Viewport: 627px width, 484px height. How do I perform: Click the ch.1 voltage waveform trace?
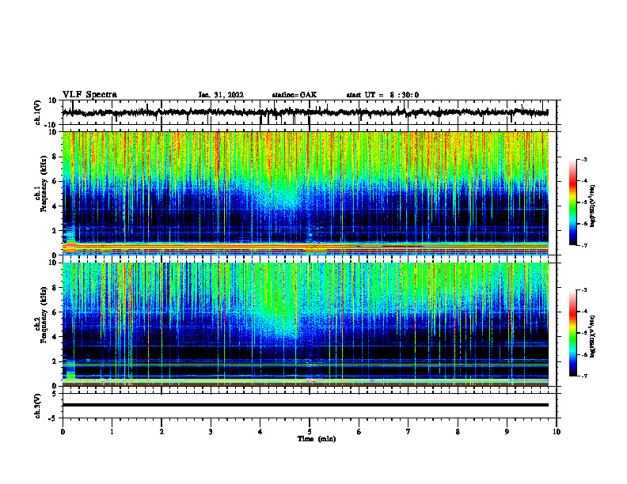(305, 112)
